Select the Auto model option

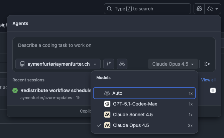tap(144, 93)
